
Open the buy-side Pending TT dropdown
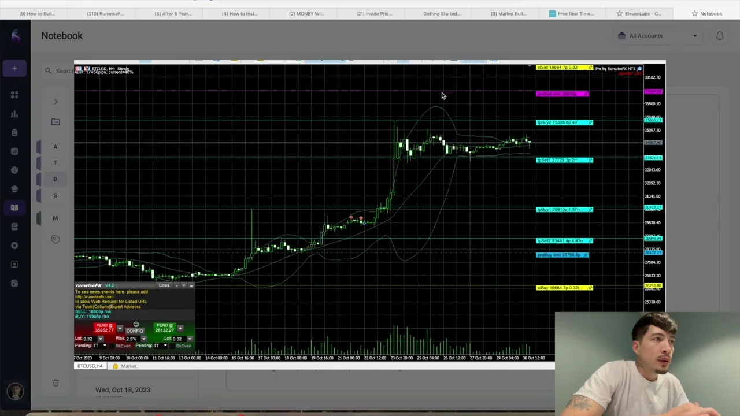[x=165, y=346]
